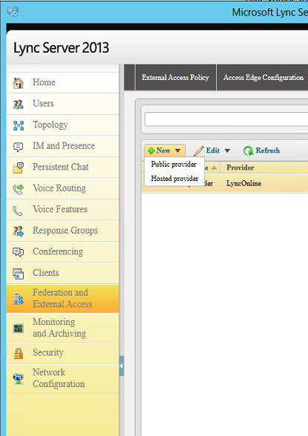Expand the Edit dropdown arrow
The height and width of the screenshot is (436, 308).
[x=227, y=151]
